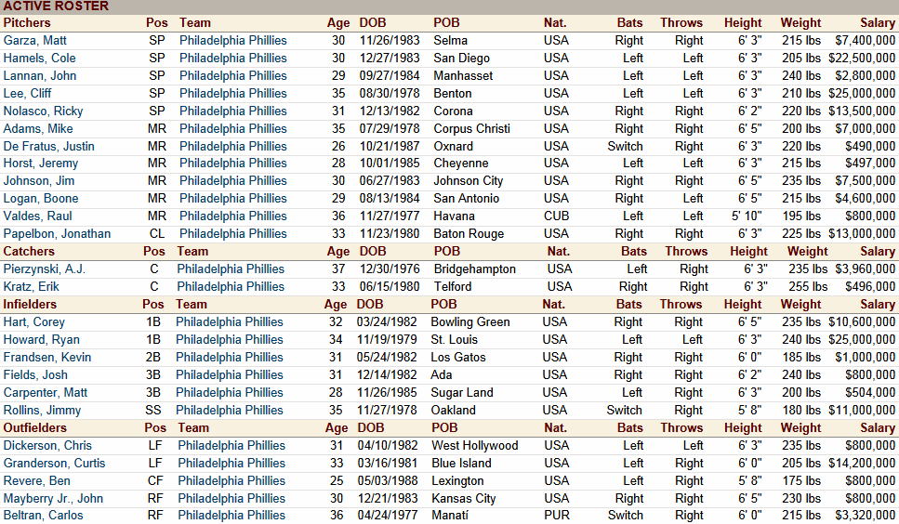
Task: Sort pitchers by Salary column header
Action: tap(878, 23)
